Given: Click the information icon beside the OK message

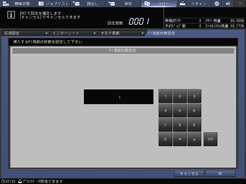Looking at the screenshot, I should tap(11, 15).
